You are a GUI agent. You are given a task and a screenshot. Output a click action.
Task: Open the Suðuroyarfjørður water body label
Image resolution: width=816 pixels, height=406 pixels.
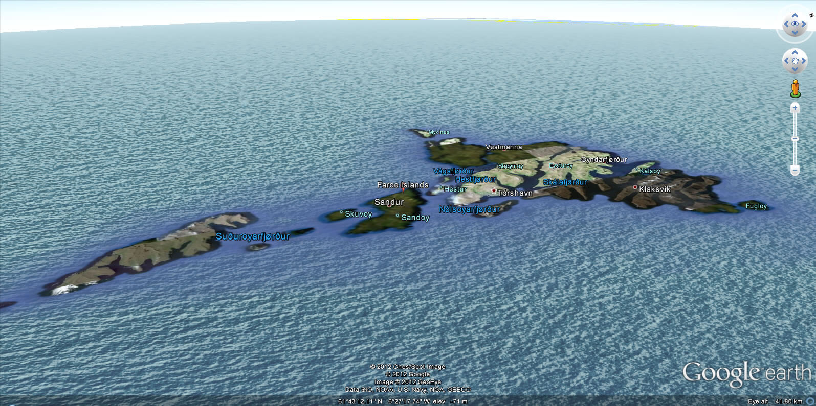[253, 236]
